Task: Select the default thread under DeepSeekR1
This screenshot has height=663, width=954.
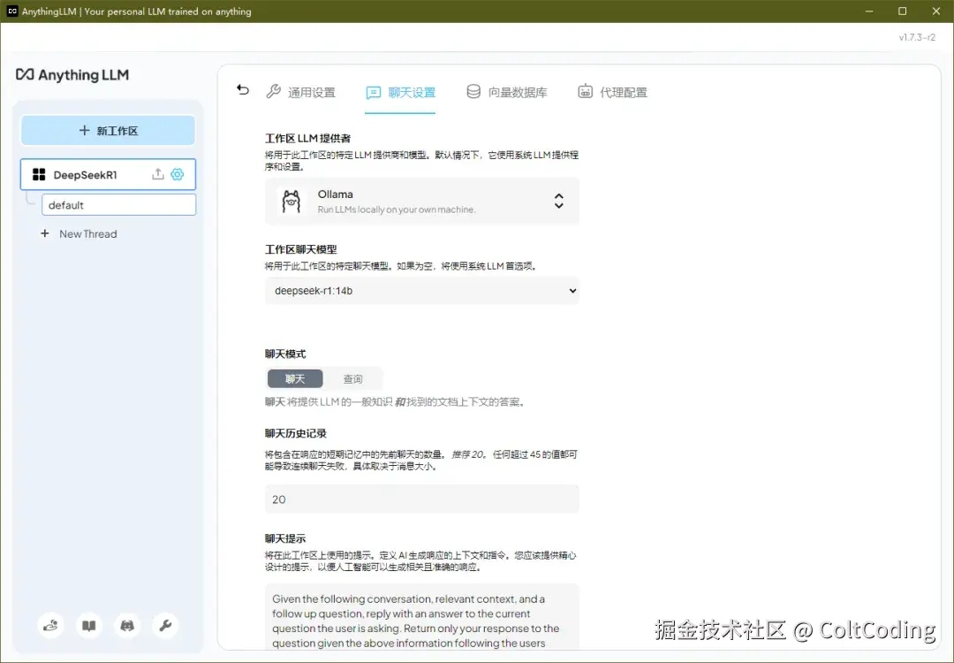Action: (x=118, y=204)
